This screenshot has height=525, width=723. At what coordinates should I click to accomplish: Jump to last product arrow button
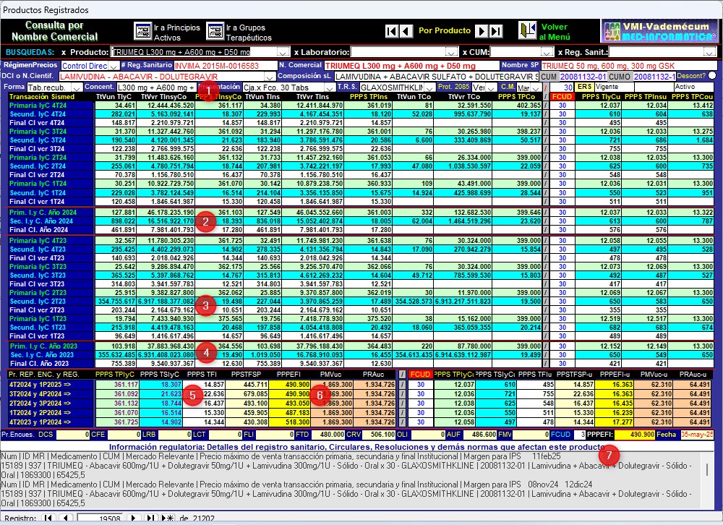496,31
